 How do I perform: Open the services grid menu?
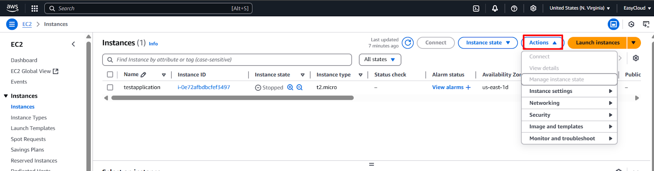pos(35,8)
